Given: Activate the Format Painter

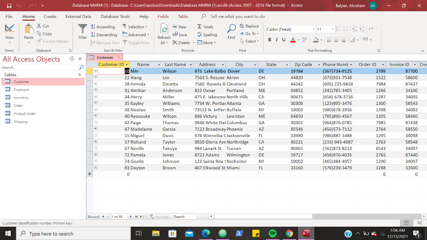Looking at the screenshot, I should coord(53,41).
